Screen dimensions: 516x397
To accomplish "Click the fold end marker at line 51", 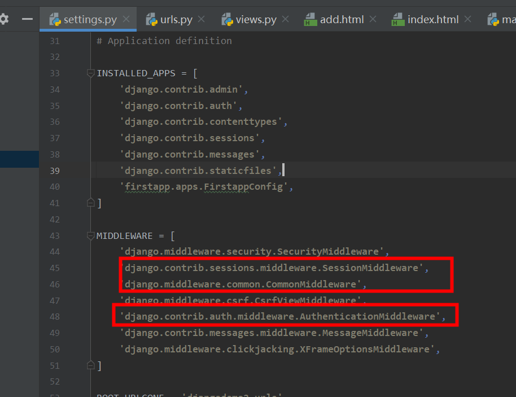I will pos(91,365).
